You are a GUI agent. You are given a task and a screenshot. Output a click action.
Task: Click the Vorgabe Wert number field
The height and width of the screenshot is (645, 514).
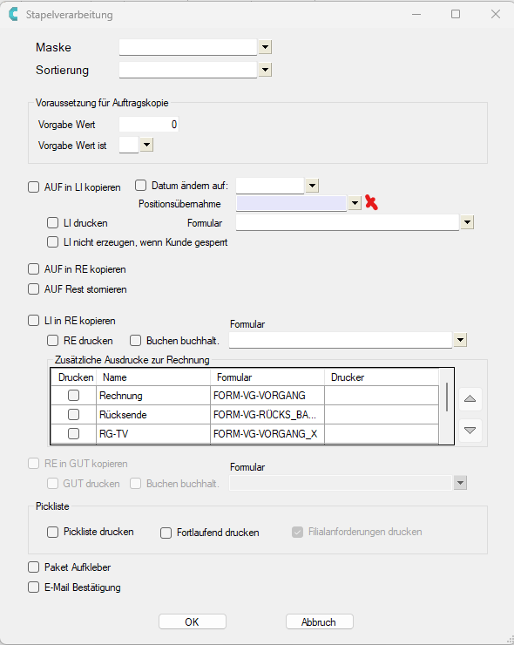pos(149,125)
